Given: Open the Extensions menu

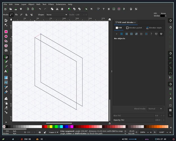Looking at the screenshot, I should point(61,5).
